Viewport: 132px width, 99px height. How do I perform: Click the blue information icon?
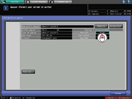click(6, 8)
